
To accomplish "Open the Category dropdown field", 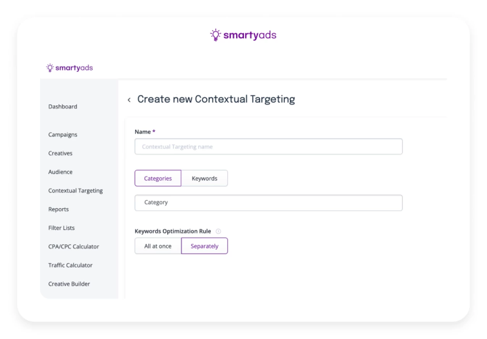I will pos(269,203).
